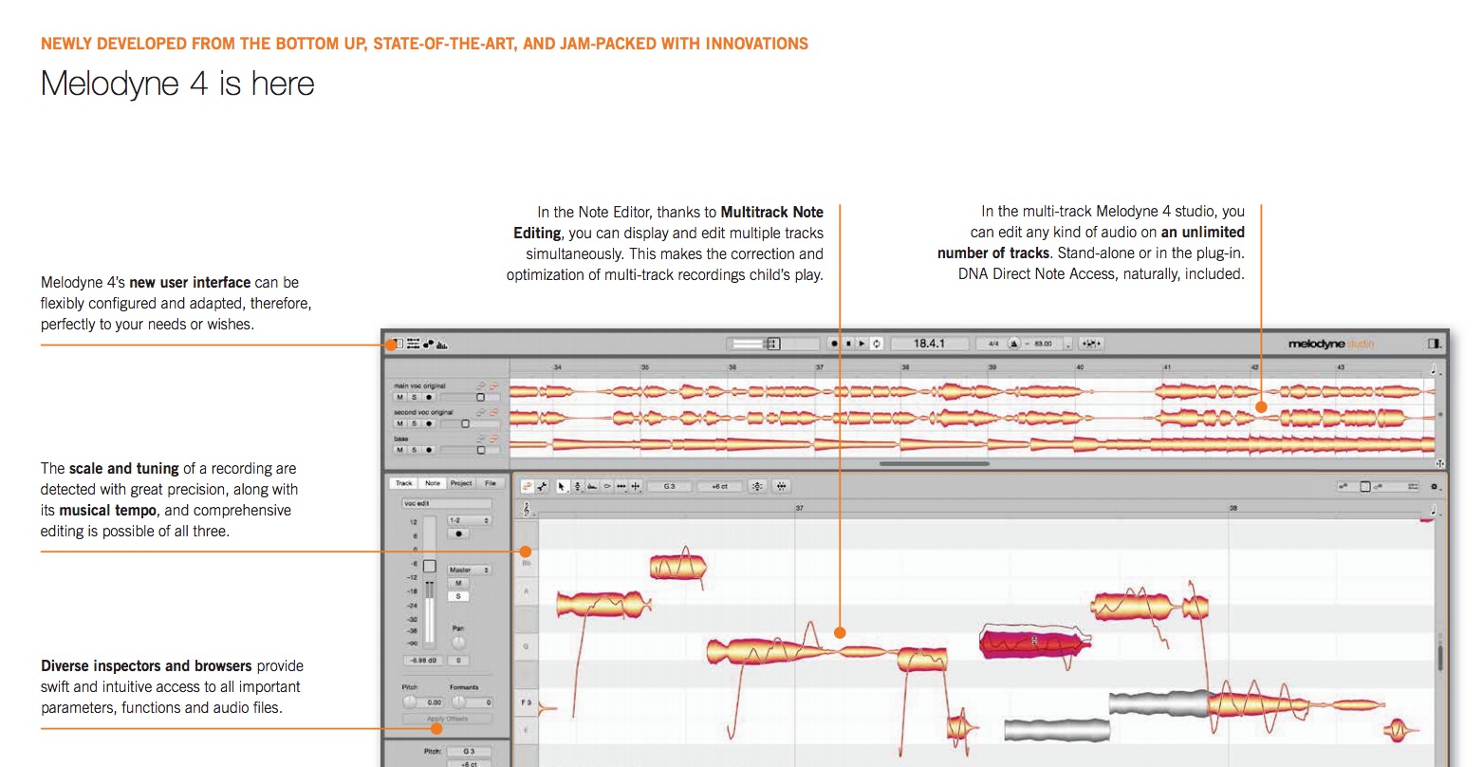Toggle the inspector channel M mute button
The image size is (1483, 767).
pyautogui.click(x=458, y=583)
